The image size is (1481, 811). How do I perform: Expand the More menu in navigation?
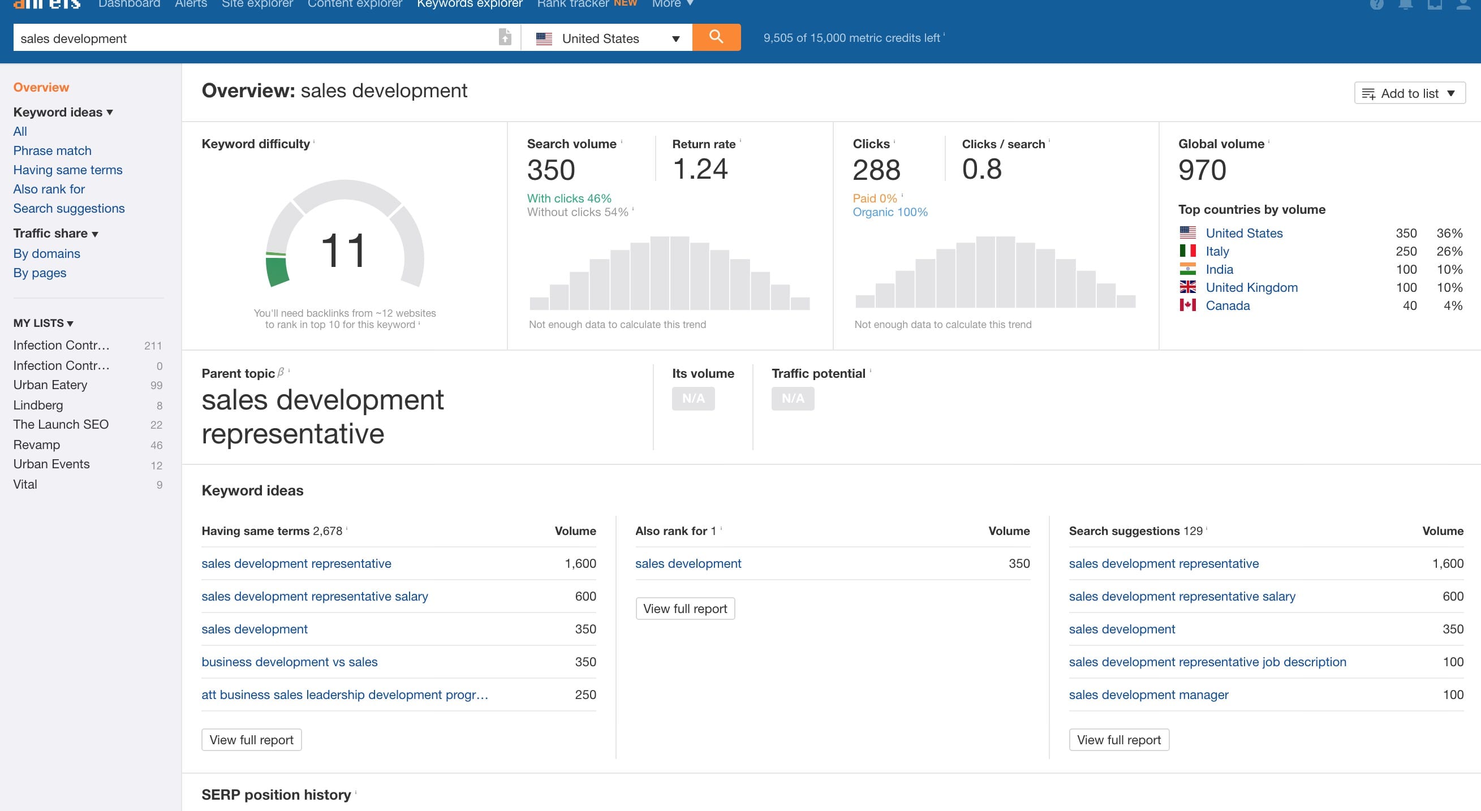673,5
